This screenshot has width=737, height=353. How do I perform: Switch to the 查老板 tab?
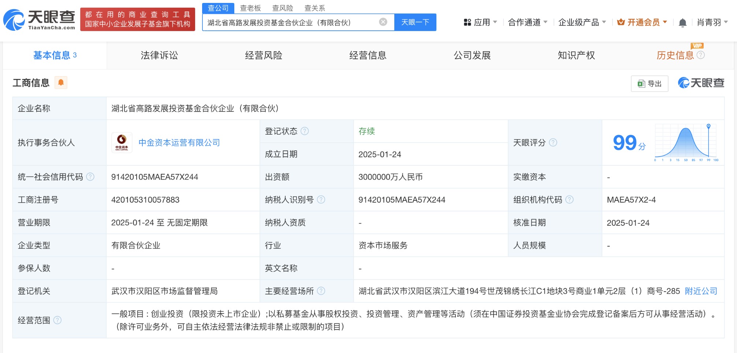[250, 8]
